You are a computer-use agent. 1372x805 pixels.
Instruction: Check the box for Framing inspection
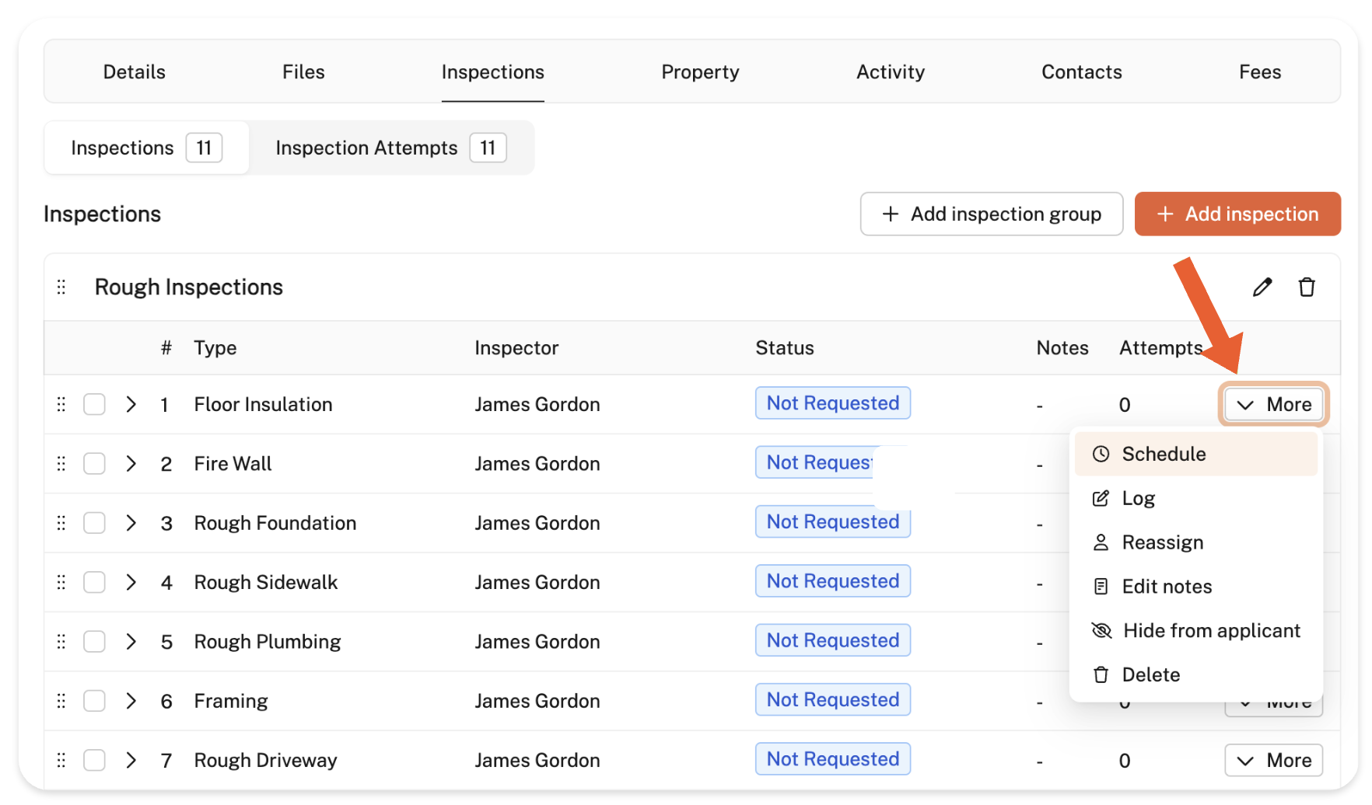[x=95, y=702]
